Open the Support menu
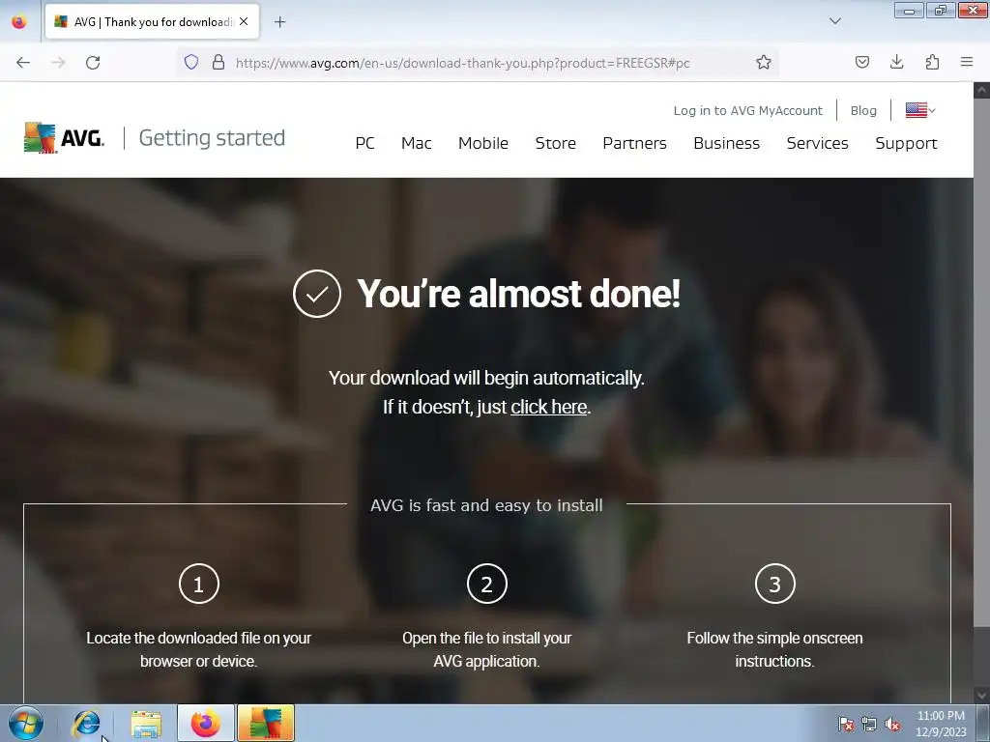 tap(906, 144)
